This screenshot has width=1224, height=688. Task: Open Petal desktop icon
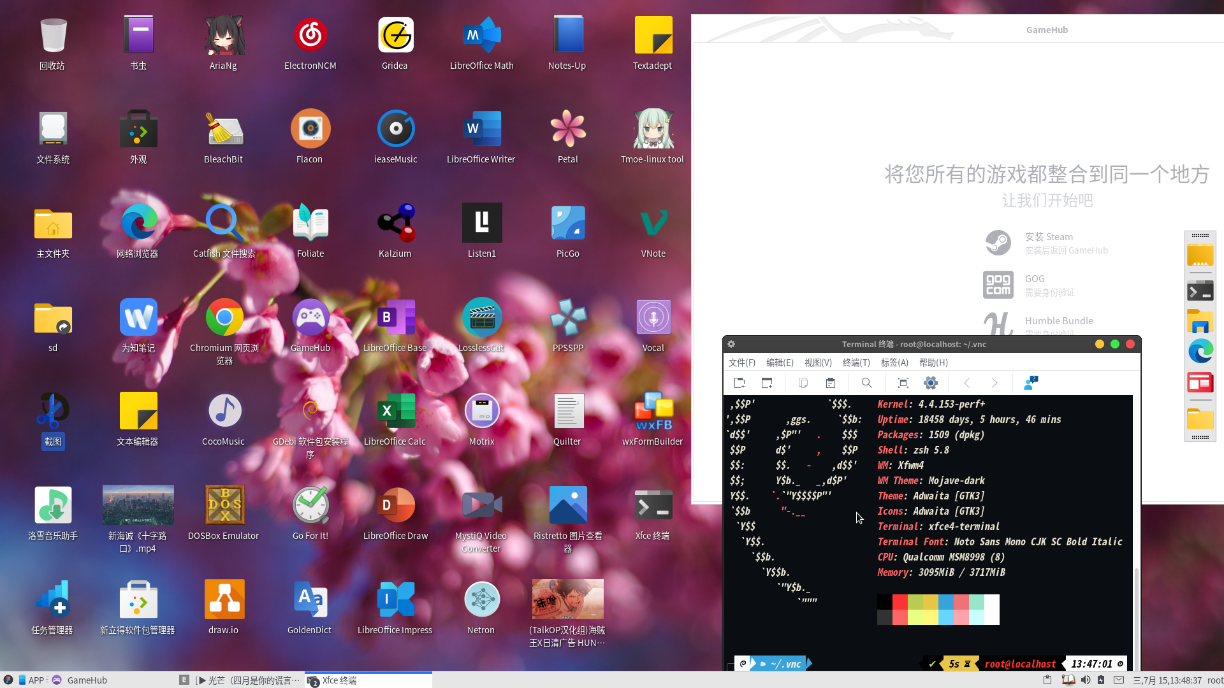568,137
